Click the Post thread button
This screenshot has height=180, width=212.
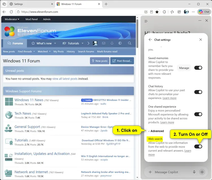tap(122, 61)
